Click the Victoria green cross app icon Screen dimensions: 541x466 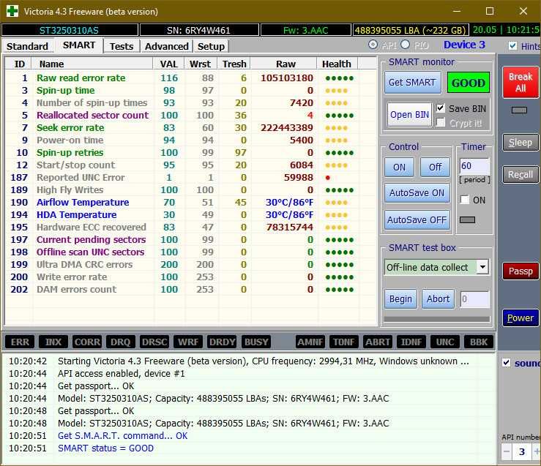coord(12,11)
